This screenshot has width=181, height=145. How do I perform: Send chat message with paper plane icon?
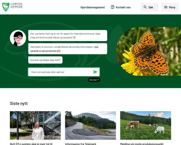[x=95, y=72]
